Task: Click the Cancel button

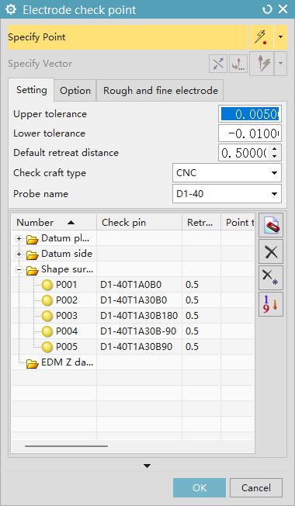Action: [256, 487]
